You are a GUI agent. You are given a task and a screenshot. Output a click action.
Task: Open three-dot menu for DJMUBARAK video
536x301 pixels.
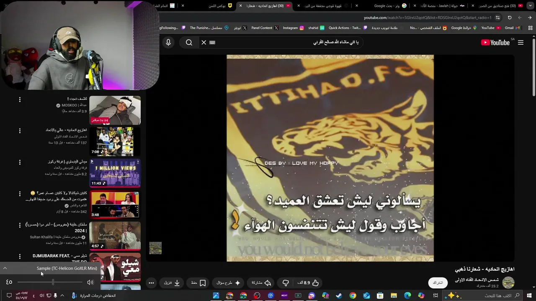20,256
